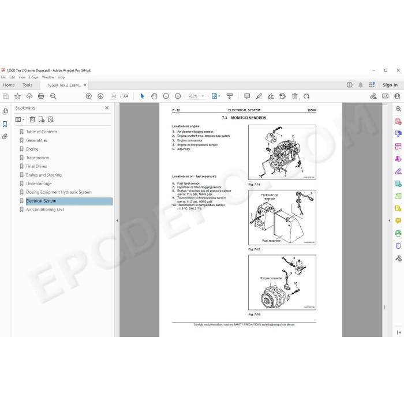Image resolution: width=404 pixels, height=404 pixels.
Task: Open the find text magnifier
Action: pyautogui.click(x=53, y=96)
